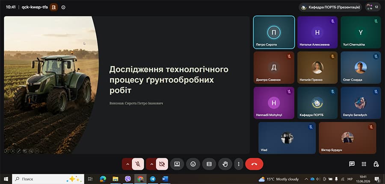Select Петро Сирота participant tile

click(274, 32)
